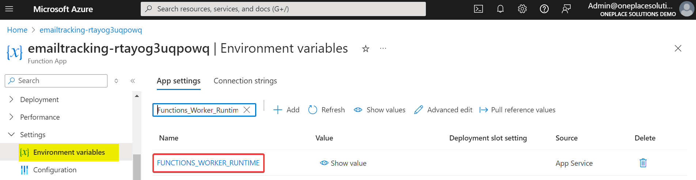The width and height of the screenshot is (696, 180).
Task: Collapse the sidebar menu pane
Action: click(x=133, y=81)
